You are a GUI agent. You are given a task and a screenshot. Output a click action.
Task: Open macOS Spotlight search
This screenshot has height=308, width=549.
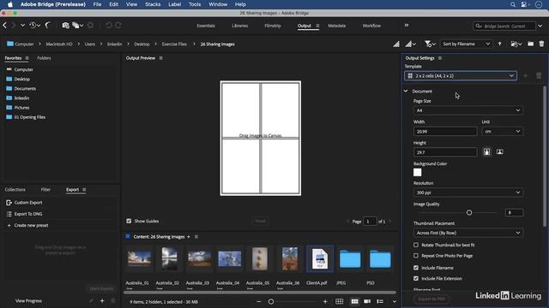[x=513, y=4]
